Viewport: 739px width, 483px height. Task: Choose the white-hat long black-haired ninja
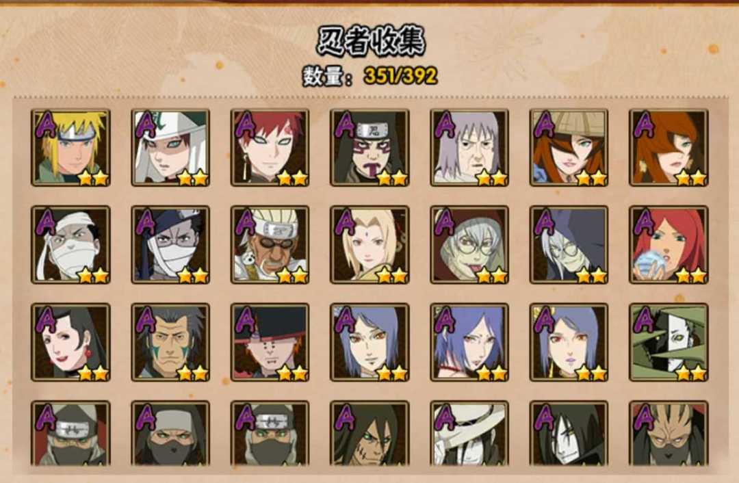click(469, 434)
